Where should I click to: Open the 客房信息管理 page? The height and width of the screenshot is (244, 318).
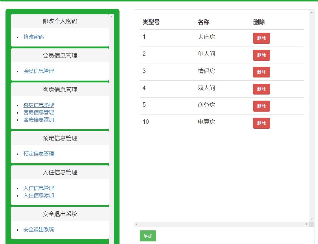tap(38, 112)
